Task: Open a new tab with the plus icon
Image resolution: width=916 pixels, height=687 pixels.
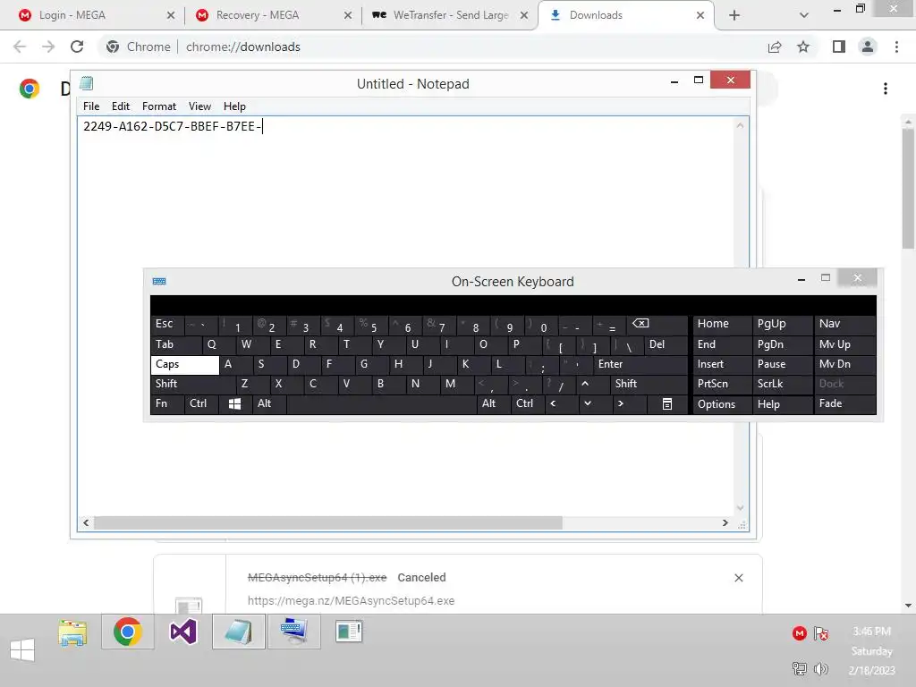Action: [734, 15]
